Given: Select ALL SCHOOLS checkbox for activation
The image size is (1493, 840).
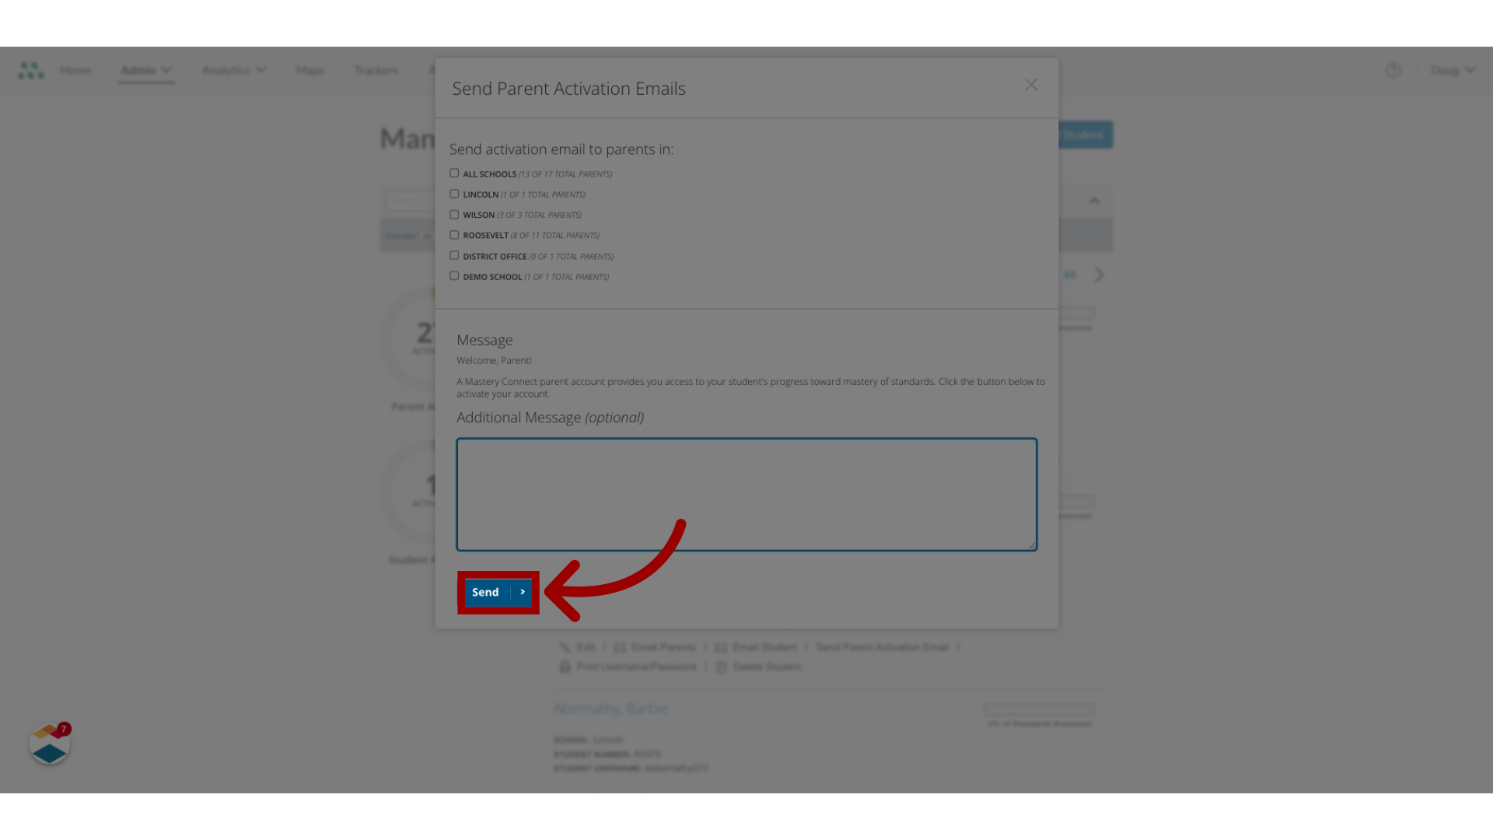Looking at the screenshot, I should (453, 173).
